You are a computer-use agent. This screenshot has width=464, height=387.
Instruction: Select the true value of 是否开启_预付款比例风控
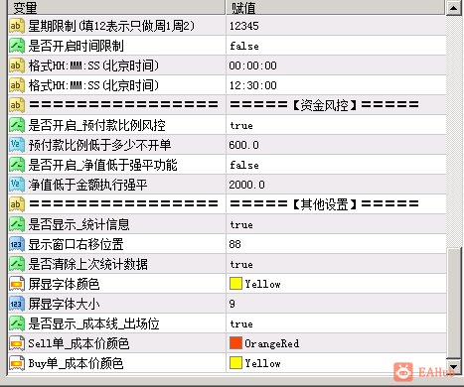pyautogui.click(x=241, y=125)
